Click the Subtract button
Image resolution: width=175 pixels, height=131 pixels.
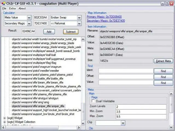coord(71,32)
